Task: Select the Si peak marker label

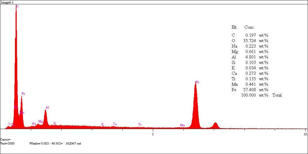Action: click(x=54, y=123)
